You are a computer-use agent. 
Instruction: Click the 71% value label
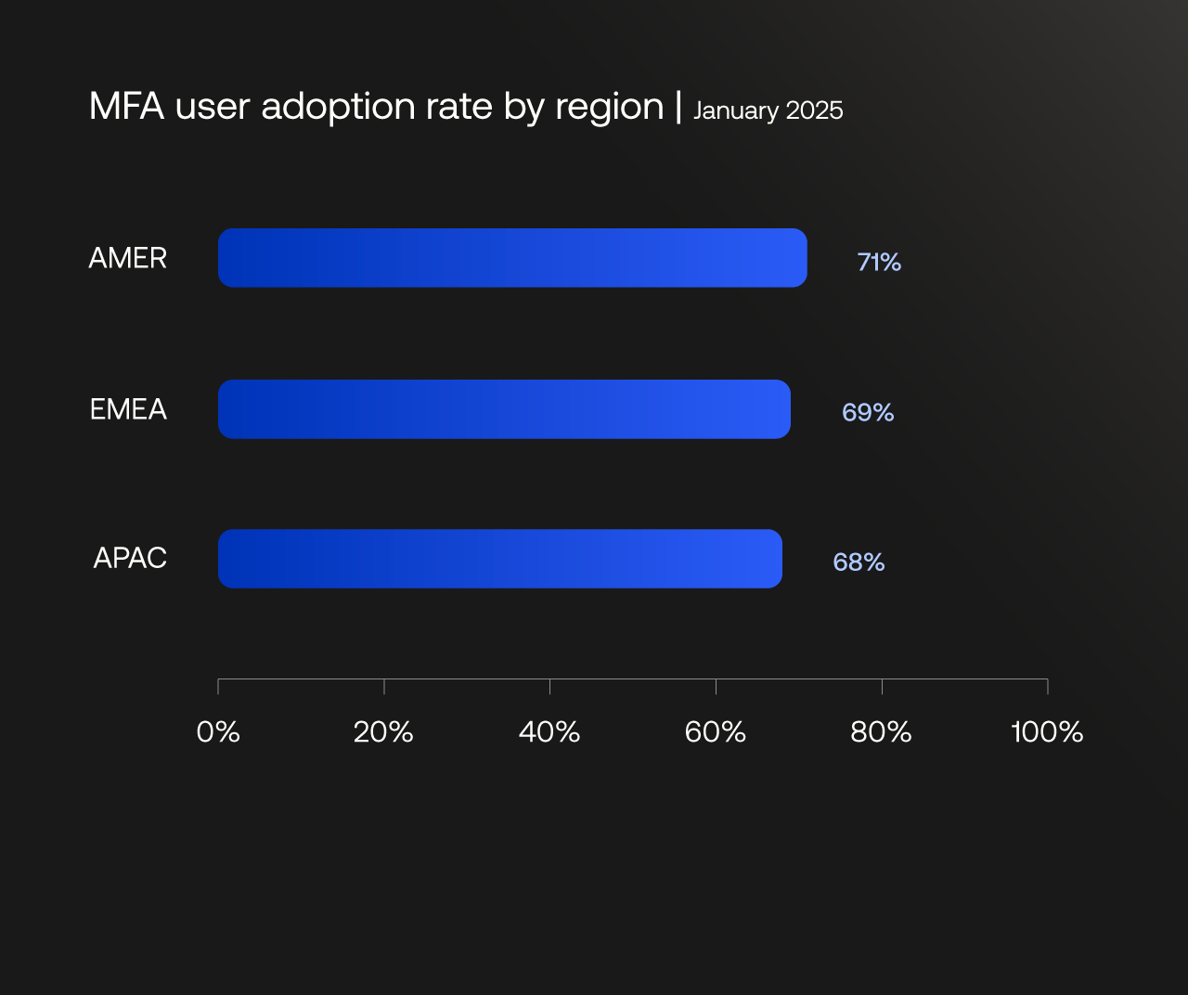pos(879,263)
